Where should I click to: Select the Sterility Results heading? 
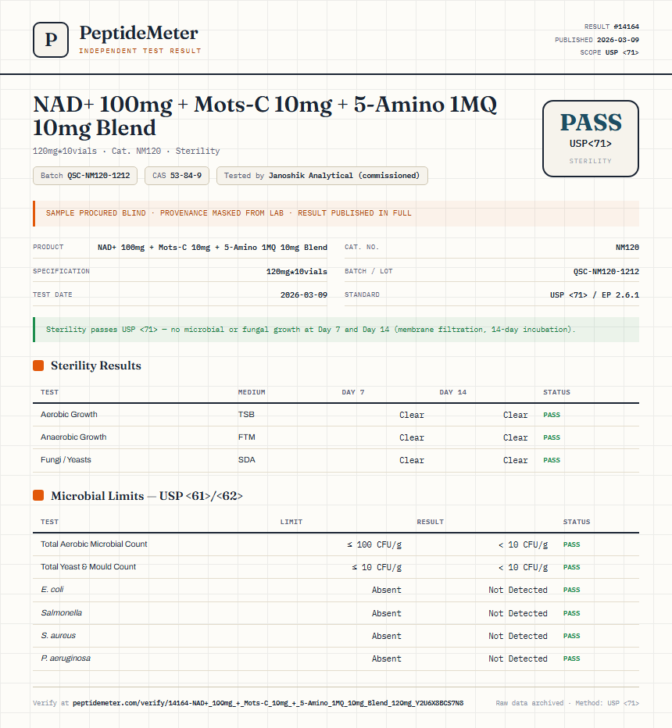pos(95,366)
